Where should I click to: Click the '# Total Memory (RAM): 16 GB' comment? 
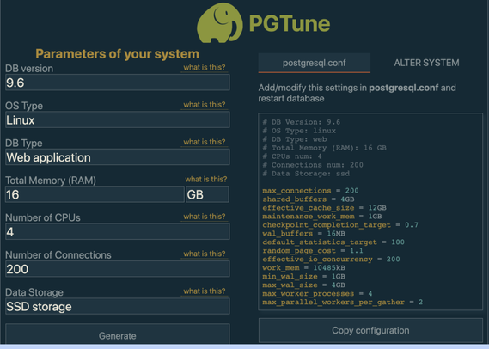click(x=324, y=148)
